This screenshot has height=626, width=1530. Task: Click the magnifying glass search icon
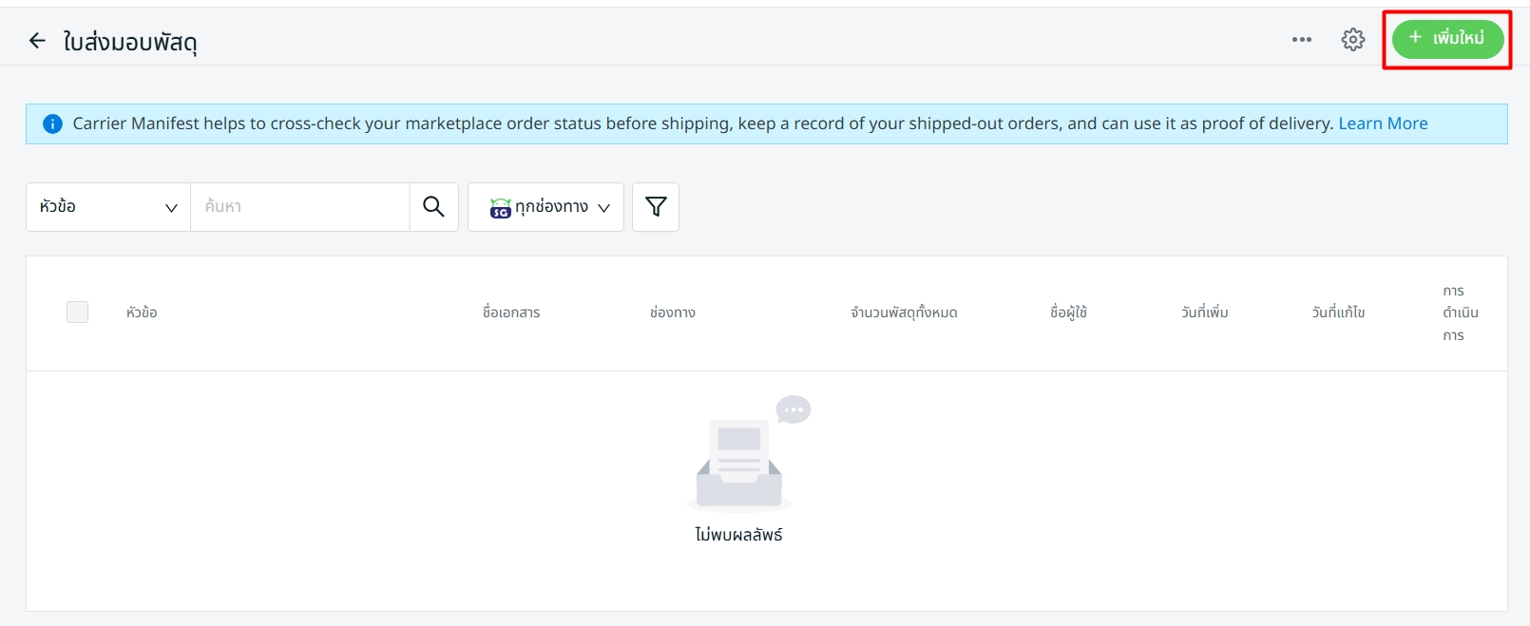coord(433,207)
